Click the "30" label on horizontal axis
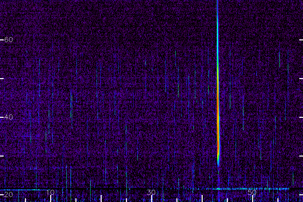Image resolution: width=303 pixels, height=202 pixels. (x=151, y=192)
